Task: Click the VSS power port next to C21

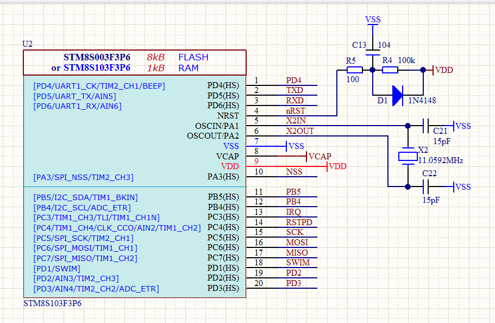Action: pos(462,126)
